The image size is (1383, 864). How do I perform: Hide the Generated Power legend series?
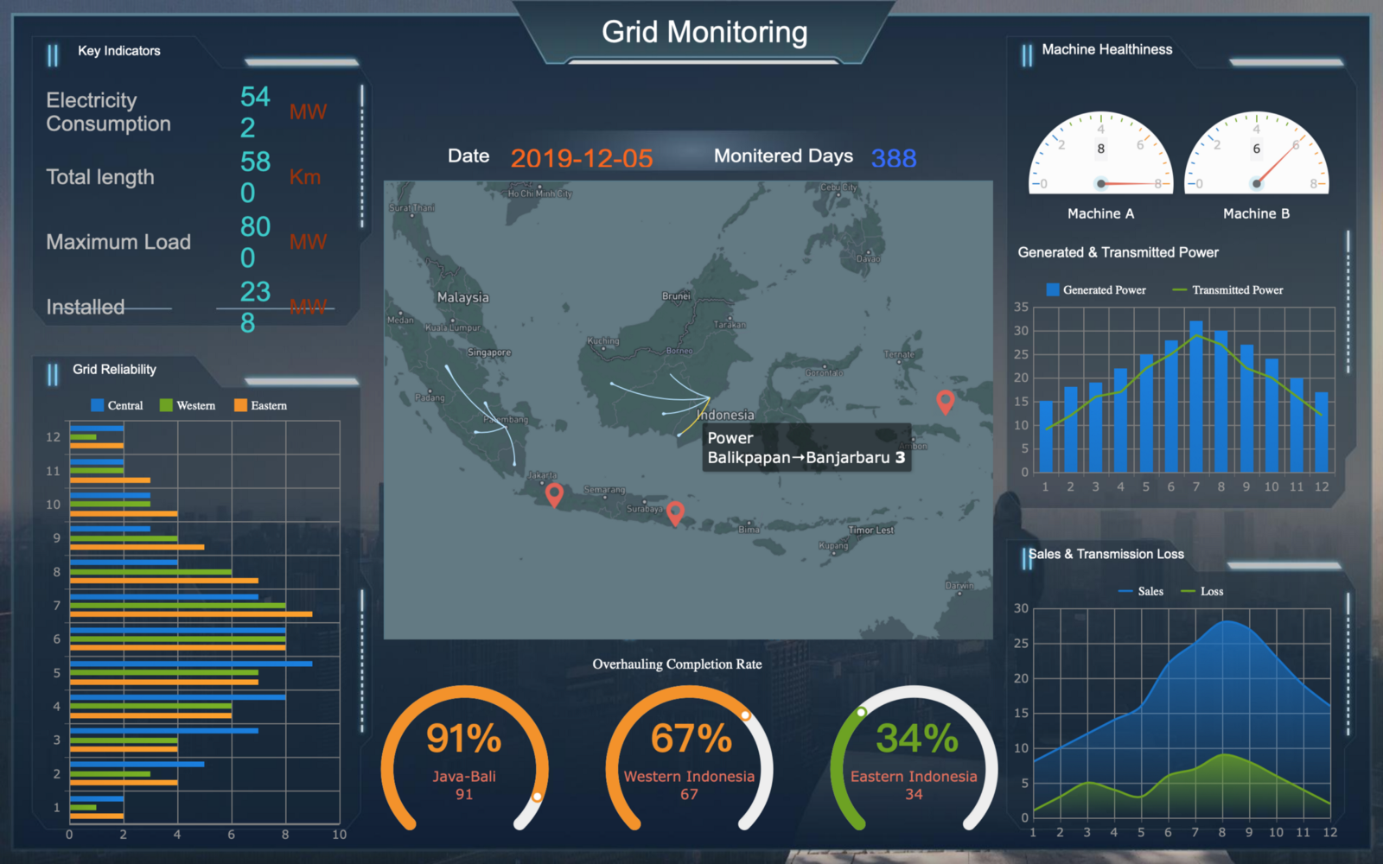(x=1096, y=290)
